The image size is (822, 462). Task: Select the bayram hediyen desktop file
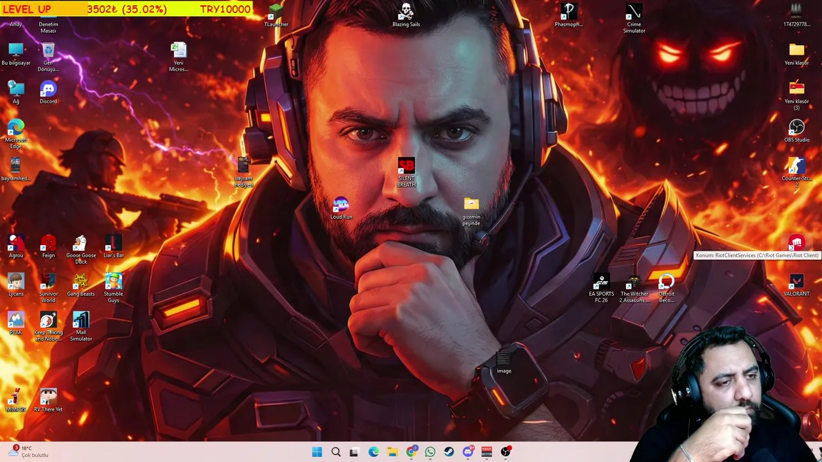pyautogui.click(x=243, y=173)
